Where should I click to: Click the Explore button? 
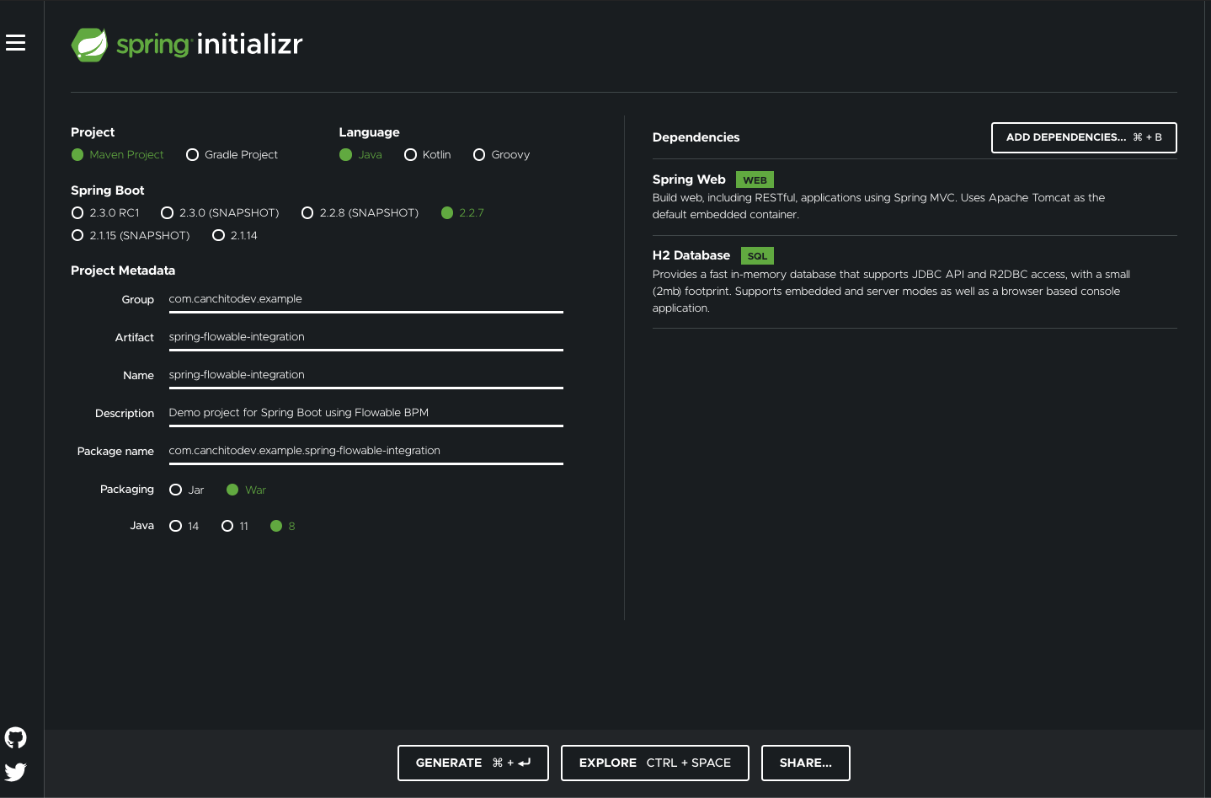click(x=655, y=763)
